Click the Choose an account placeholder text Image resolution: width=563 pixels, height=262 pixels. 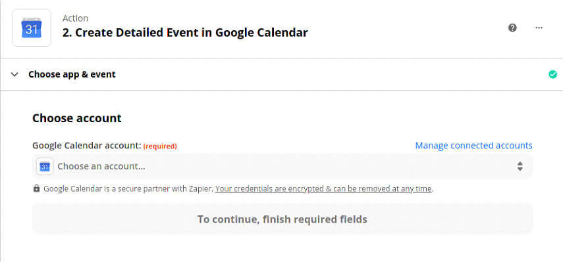[x=101, y=166]
